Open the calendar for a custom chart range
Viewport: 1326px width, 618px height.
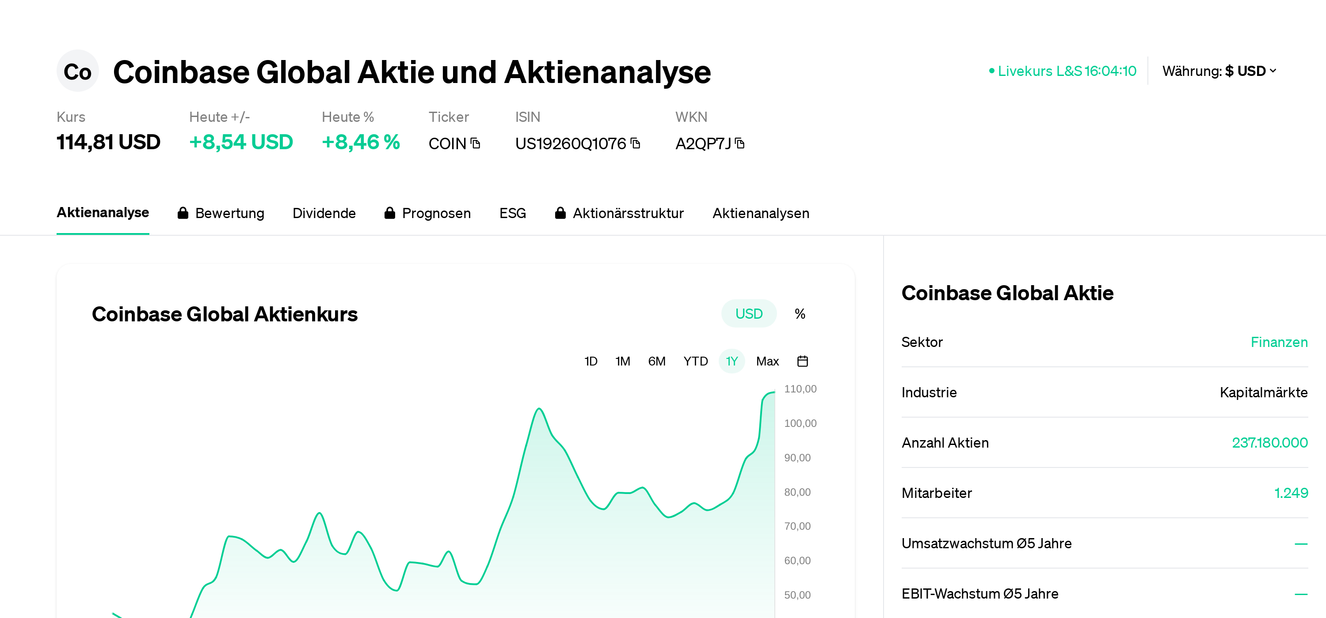803,361
